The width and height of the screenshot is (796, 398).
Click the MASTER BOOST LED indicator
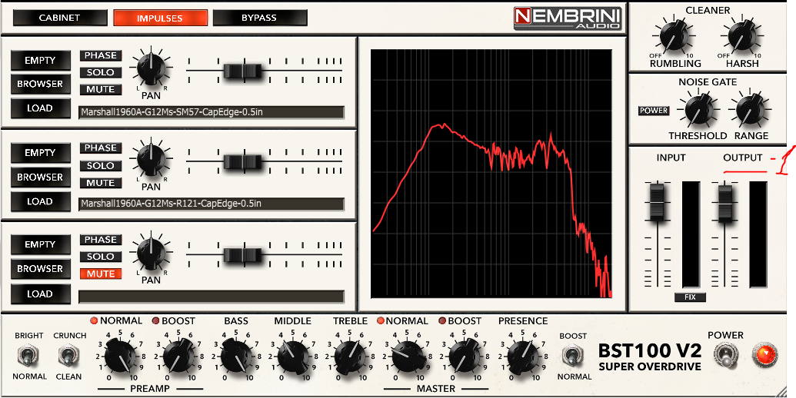pyautogui.click(x=442, y=321)
